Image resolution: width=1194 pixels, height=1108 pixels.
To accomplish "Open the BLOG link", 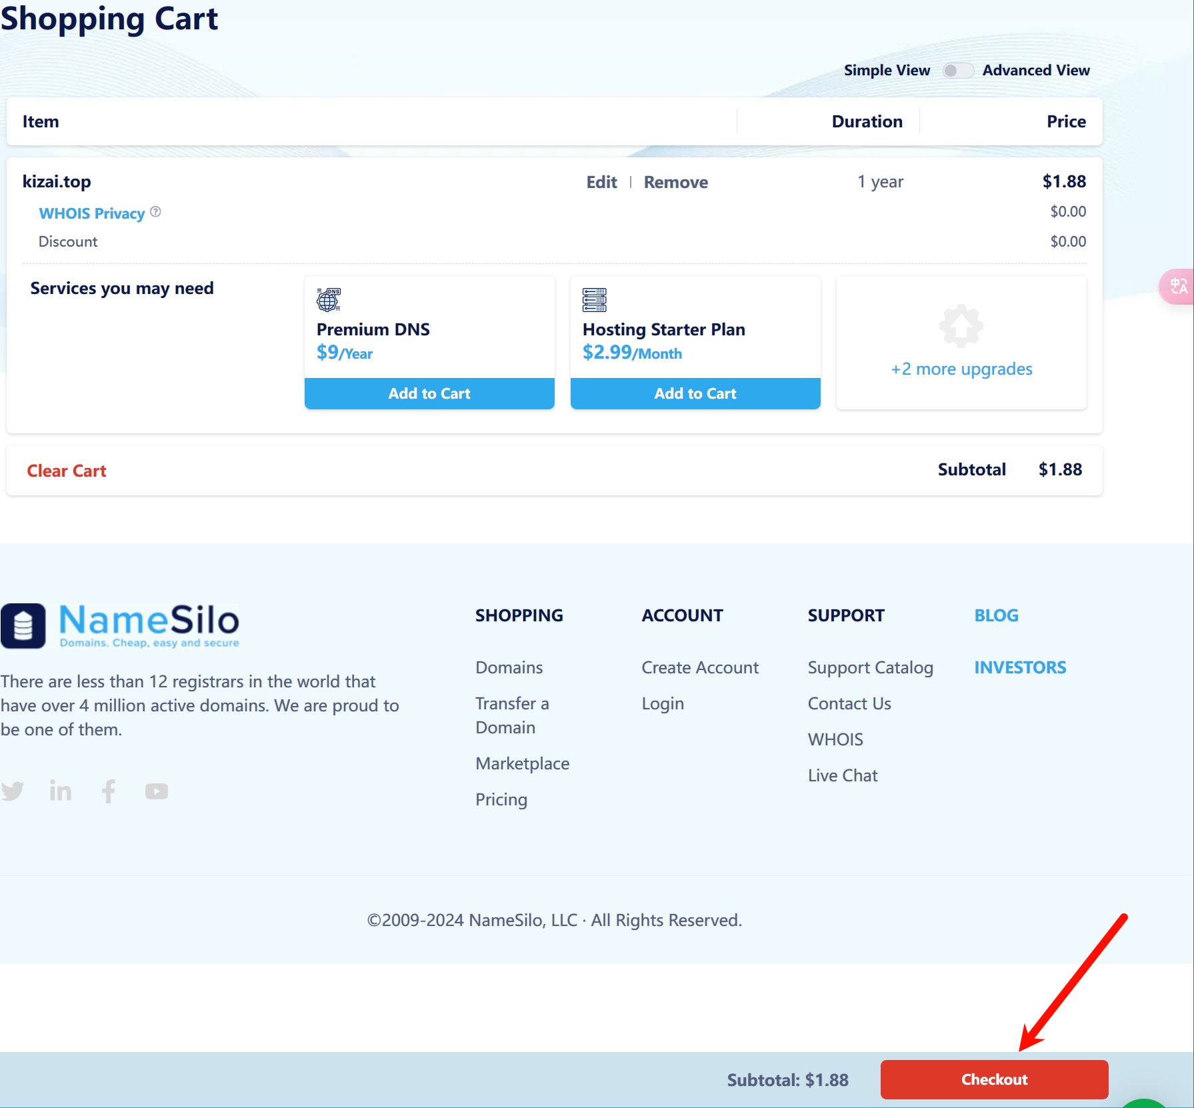I will click(x=996, y=615).
